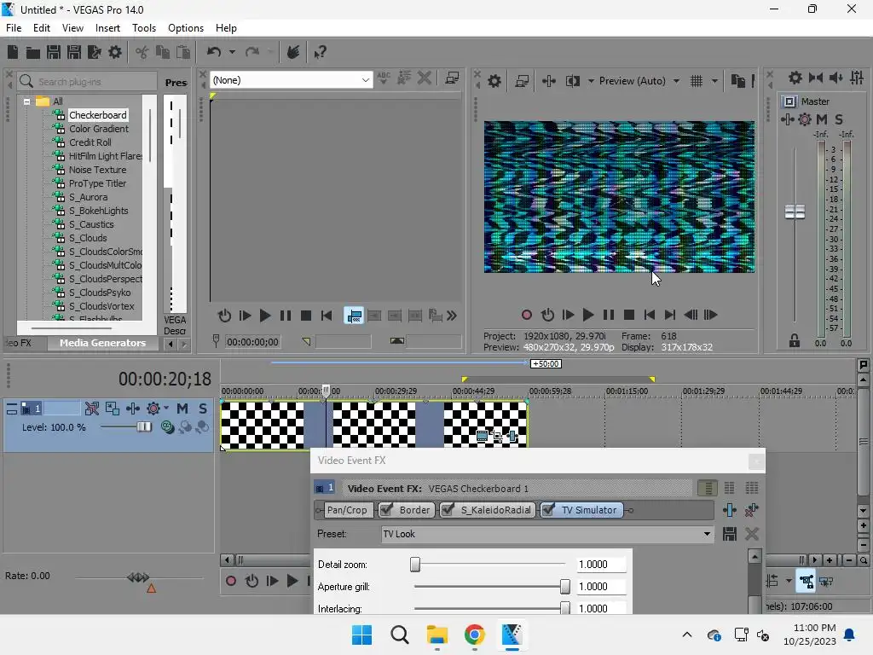The image size is (873, 655).
Task: Open project Properties gear in main toolbar
Action: click(115, 52)
